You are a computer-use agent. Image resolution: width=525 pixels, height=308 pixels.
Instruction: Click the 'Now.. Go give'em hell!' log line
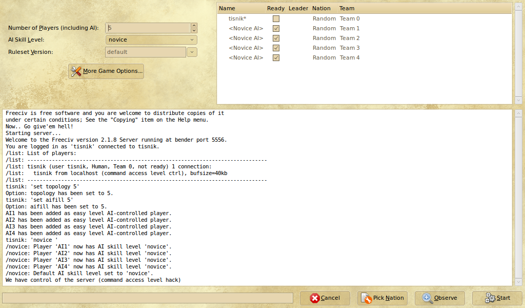click(x=39, y=127)
